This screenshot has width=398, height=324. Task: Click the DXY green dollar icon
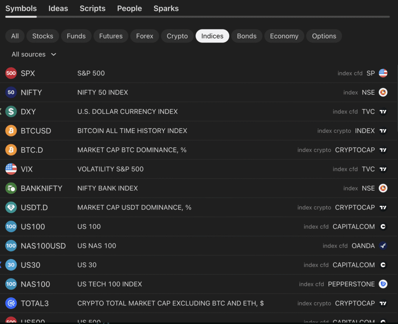[x=11, y=112]
